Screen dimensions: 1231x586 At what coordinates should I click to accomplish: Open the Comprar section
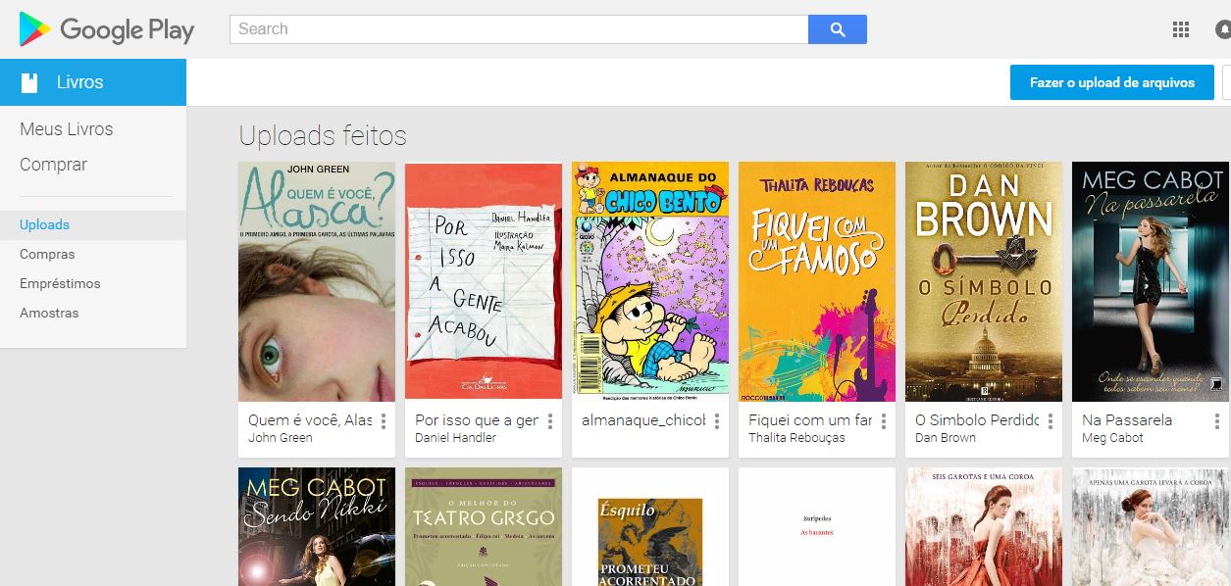point(54,165)
